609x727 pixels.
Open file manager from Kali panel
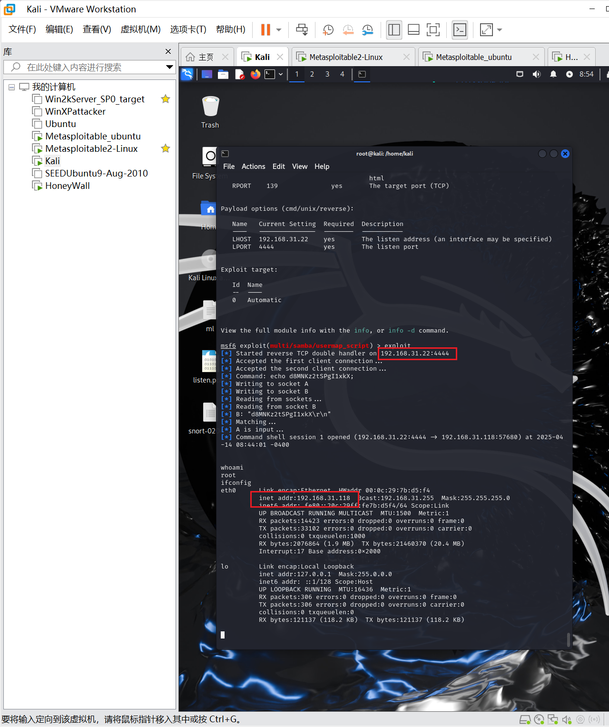click(223, 74)
